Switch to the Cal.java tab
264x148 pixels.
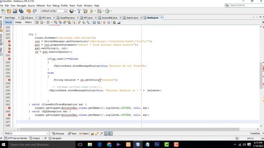[x=29, y=18]
